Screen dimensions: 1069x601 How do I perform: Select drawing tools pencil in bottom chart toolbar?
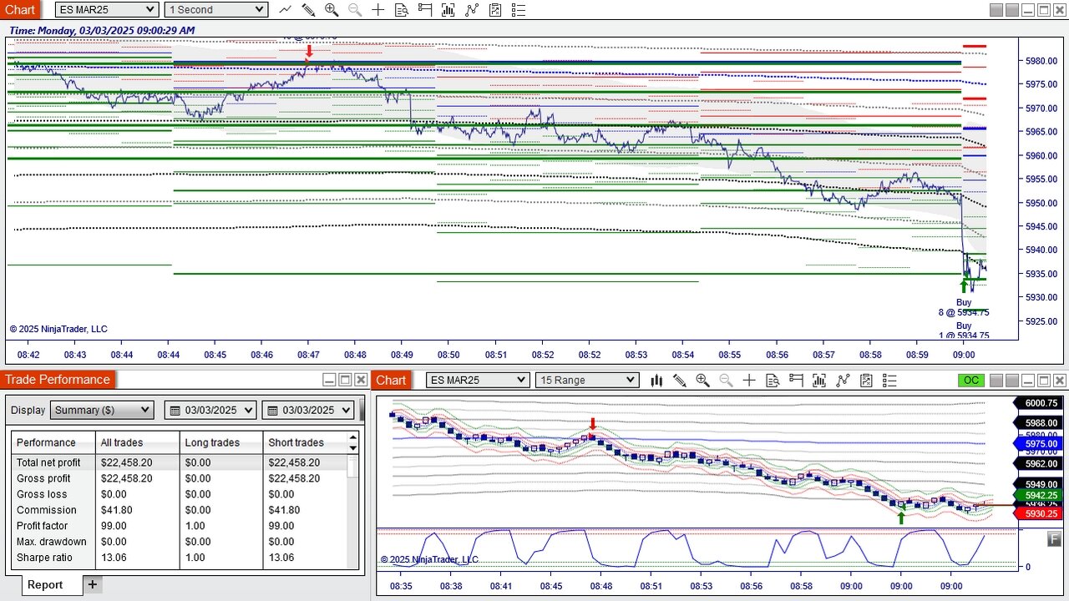(x=680, y=381)
